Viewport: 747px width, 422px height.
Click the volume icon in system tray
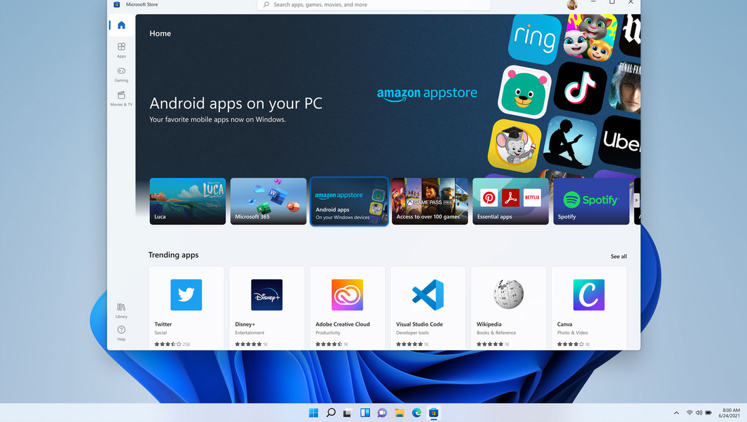[x=698, y=413]
